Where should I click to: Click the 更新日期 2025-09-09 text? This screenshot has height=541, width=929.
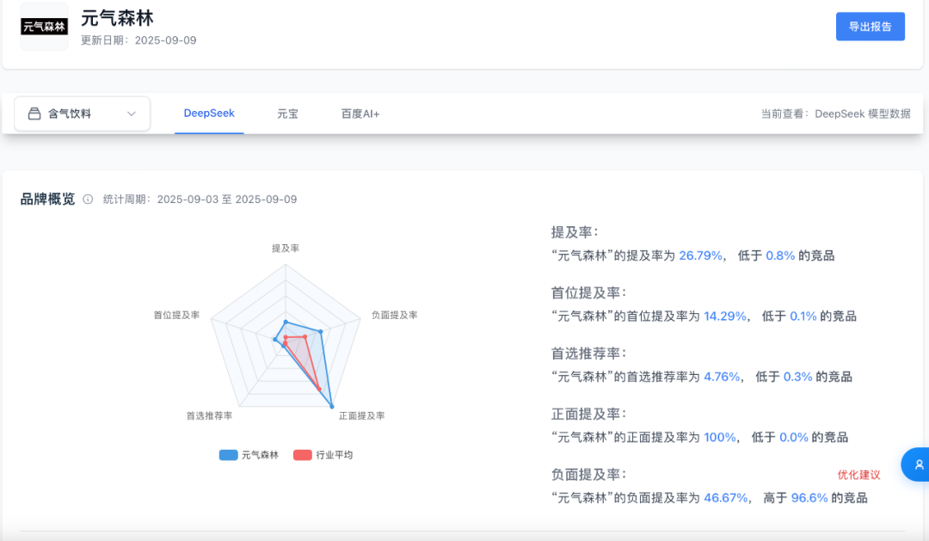coord(138,40)
